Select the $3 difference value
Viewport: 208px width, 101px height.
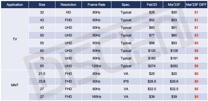196,35
